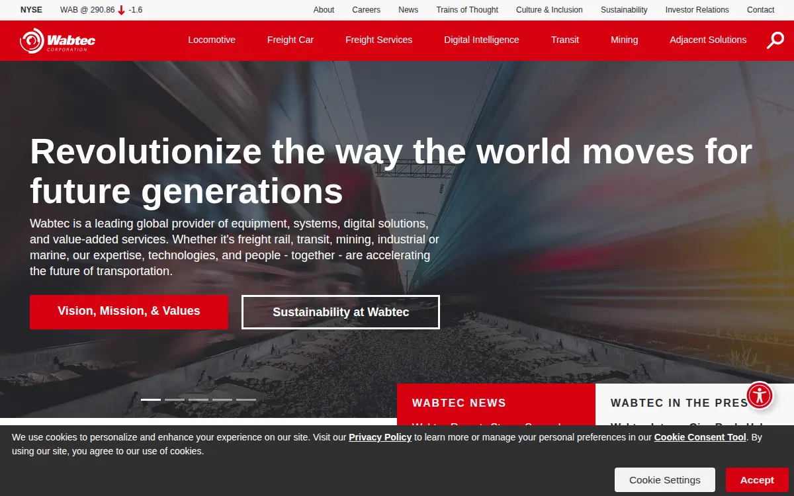Select the second carousel slide indicator
794x496 pixels.
(x=175, y=399)
